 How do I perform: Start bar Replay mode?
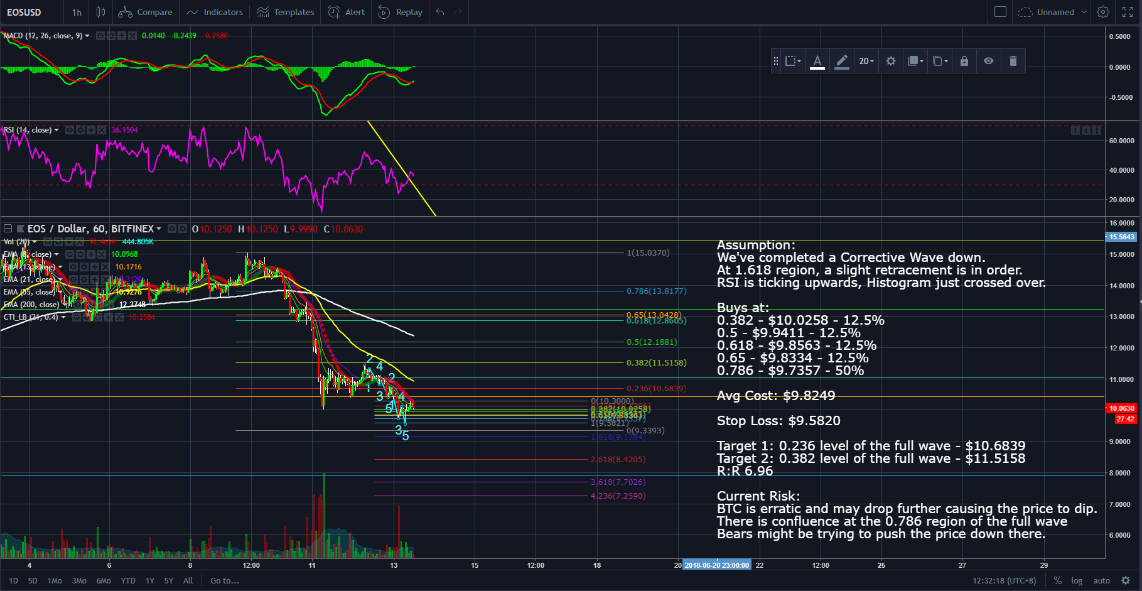[401, 12]
